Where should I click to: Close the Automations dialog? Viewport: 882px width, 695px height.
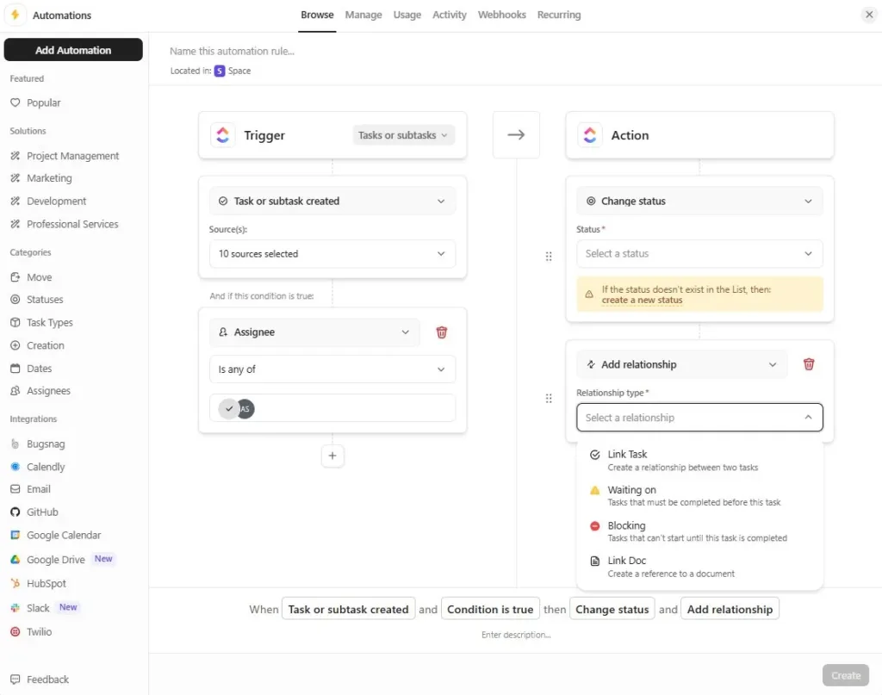click(869, 15)
